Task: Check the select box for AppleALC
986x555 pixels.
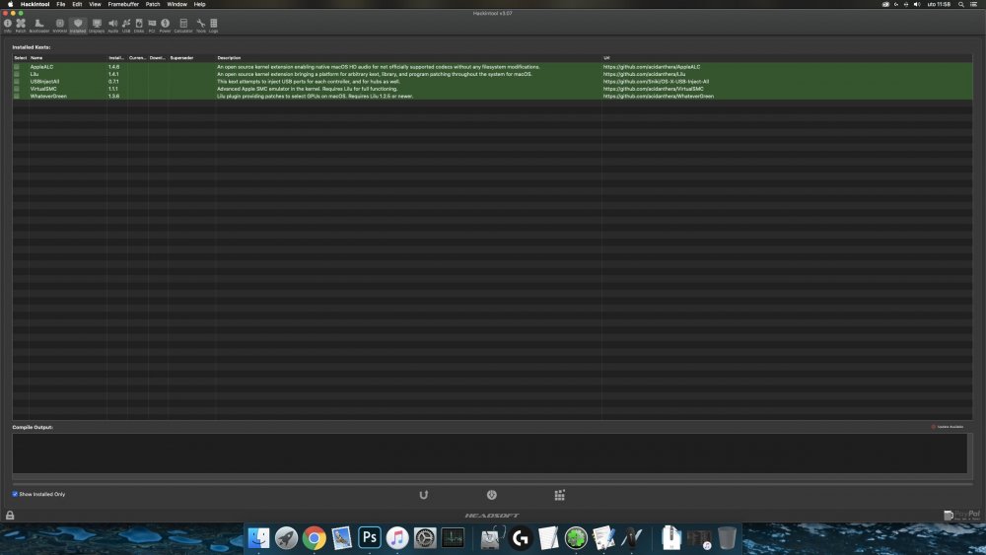Action: click(x=17, y=67)
